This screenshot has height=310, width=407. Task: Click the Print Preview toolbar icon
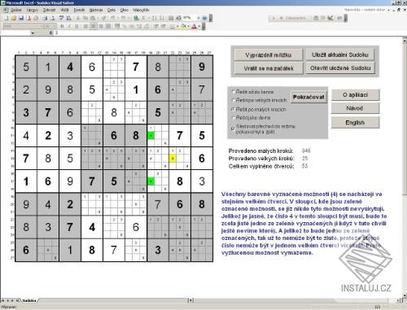(x=52, y=18)
